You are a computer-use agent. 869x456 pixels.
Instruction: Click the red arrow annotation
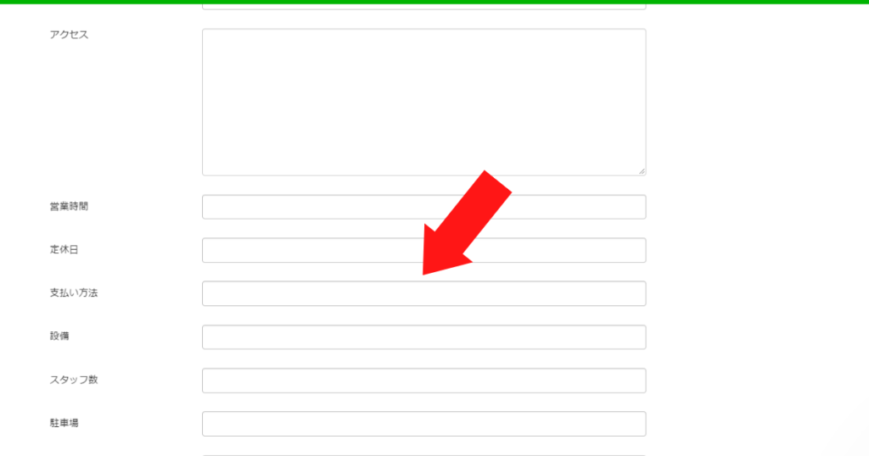(x=467, y=222)
